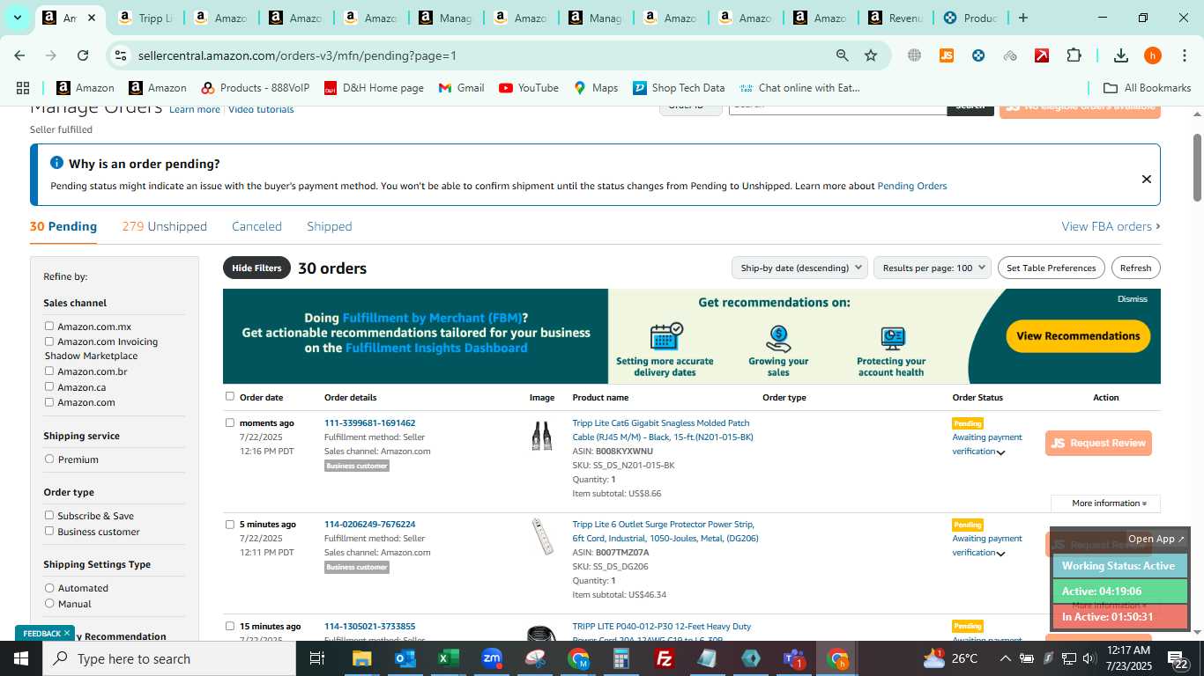The height and width of the screenshot is (676, 1204).
Task: Open the Tripp Lite Cat6 cable product thumbnail
Action: pyautogui.click(x=542, y=436)
